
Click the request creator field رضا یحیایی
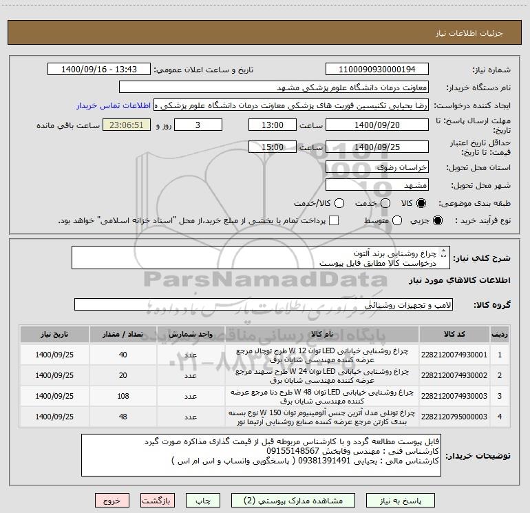click(x=291, y=105)
